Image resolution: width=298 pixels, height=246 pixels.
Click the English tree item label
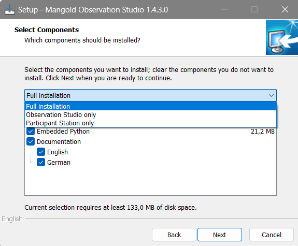point(58,152)
